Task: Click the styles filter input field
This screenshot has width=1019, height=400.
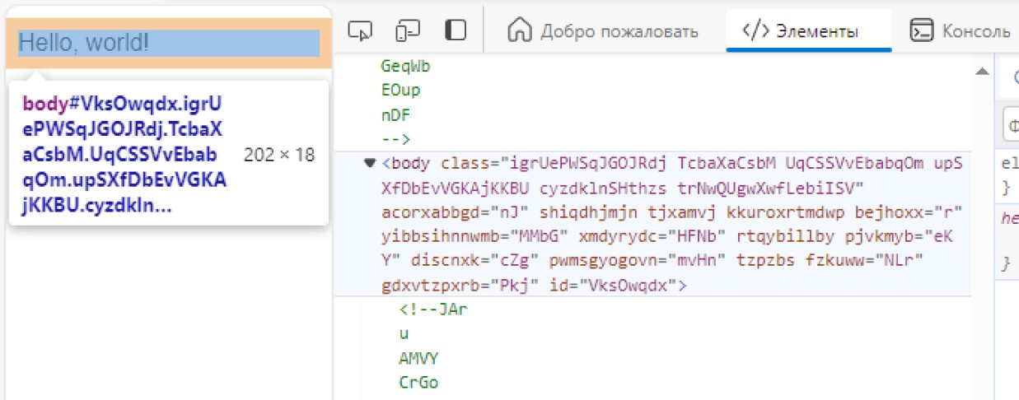Action: pyautogui.click(x=1011, y=127)
